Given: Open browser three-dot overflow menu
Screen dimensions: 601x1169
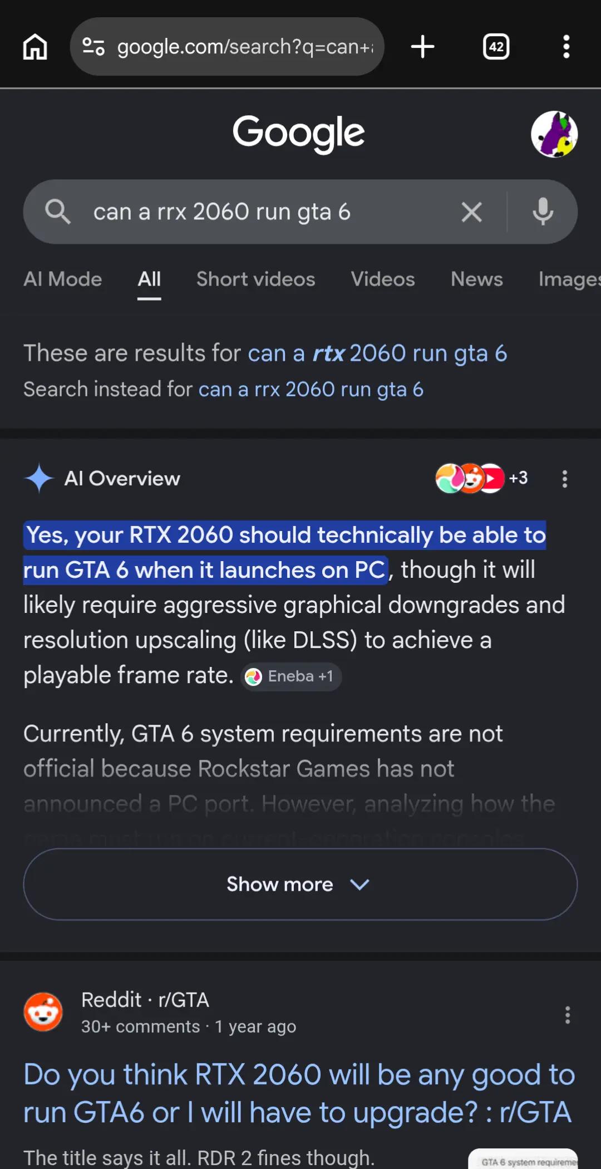Looking at the screenshot, I should coord(566,47).
